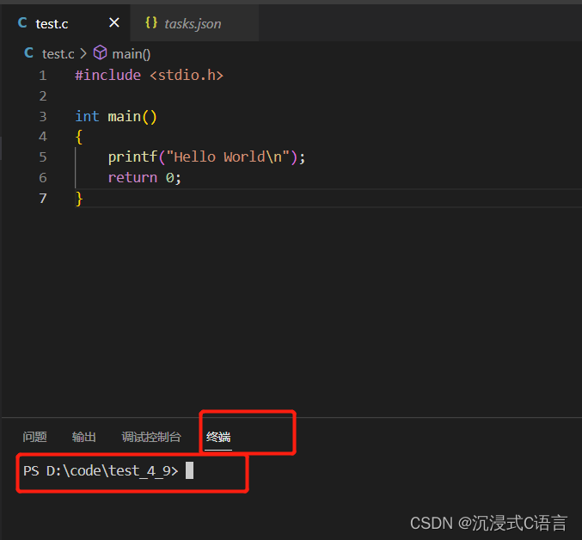Click the closing brace on line 7
582x540 pixels.
coord(79,199)
